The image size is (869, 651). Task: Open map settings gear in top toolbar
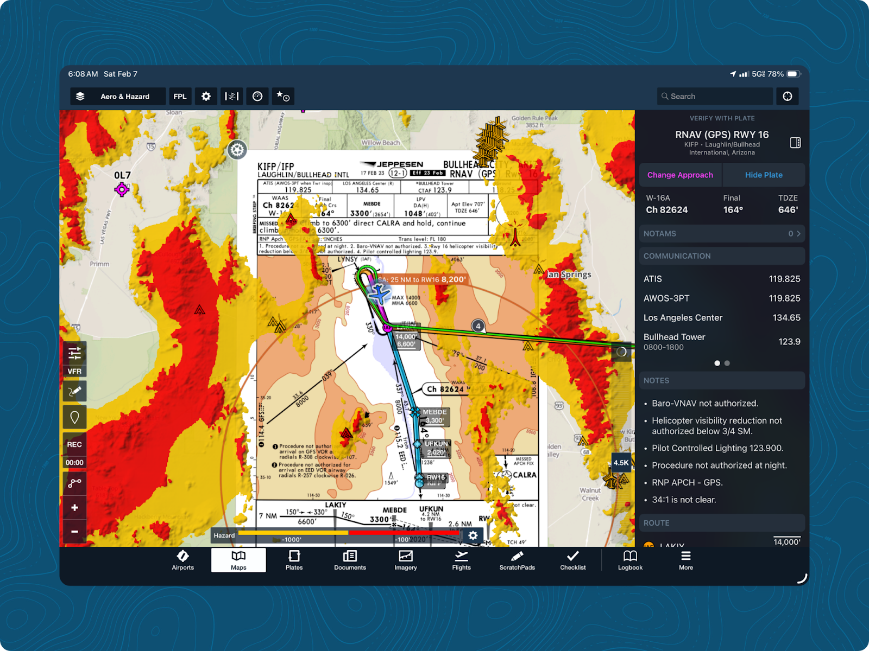pyautogui.click(x=206, y=97)
